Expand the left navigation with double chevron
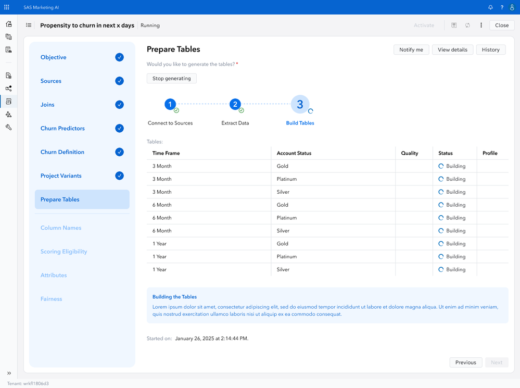Screen dimensions: 520x388 tap(8, 373)
